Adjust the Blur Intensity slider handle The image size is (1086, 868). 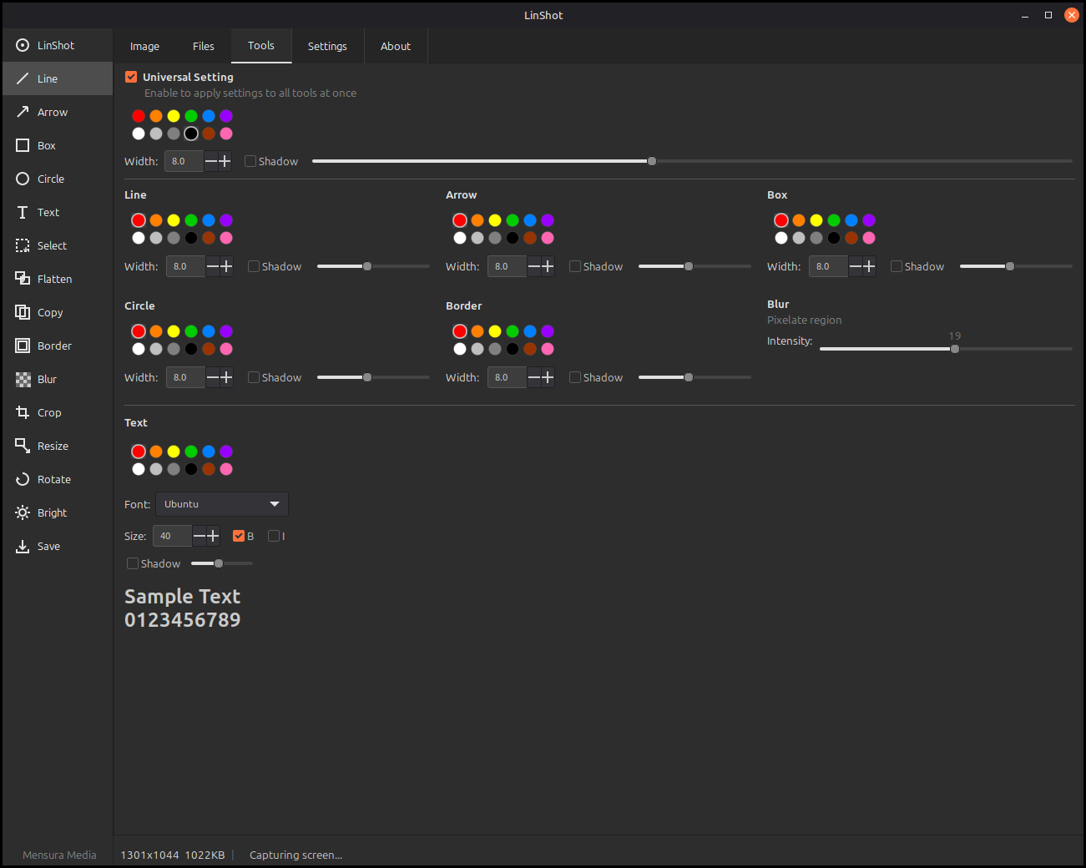pos(955,349)
